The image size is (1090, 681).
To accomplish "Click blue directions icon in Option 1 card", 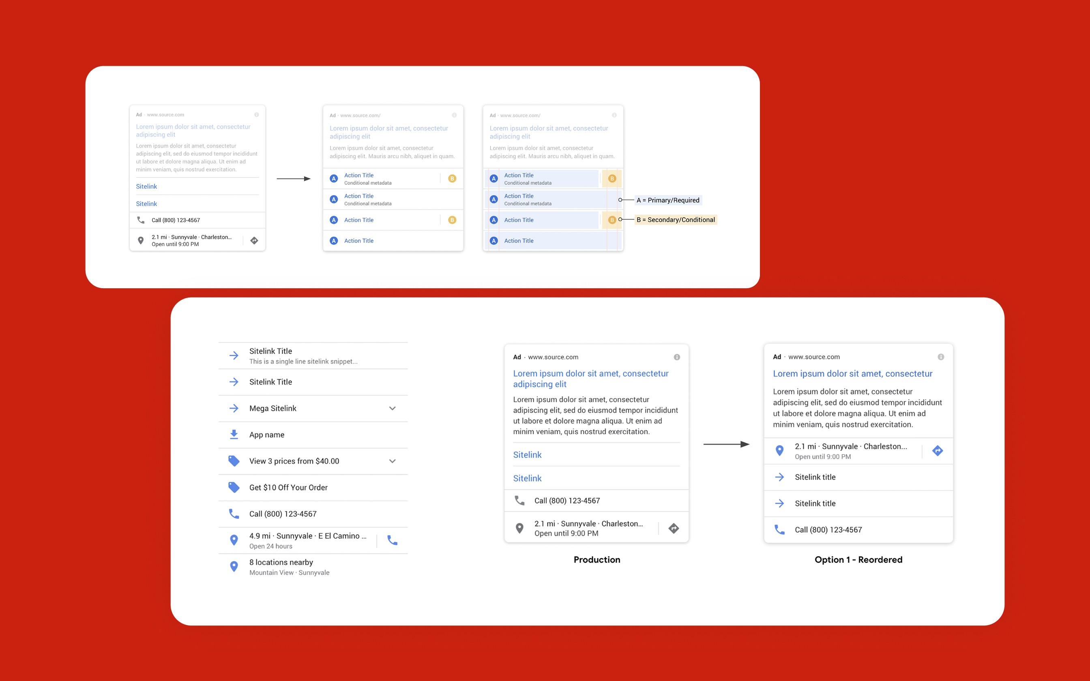I will [x=937, y=450].
